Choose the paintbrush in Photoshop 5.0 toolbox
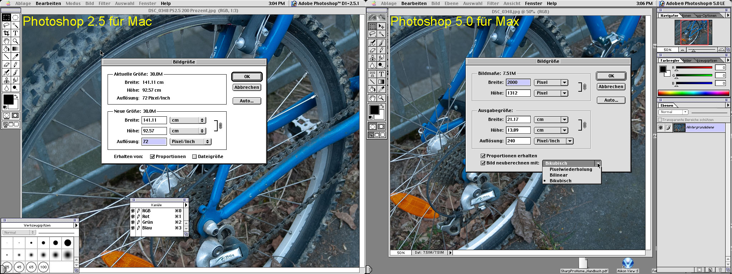Viewport: 732px width, 274px height. [x=381, y=43]
